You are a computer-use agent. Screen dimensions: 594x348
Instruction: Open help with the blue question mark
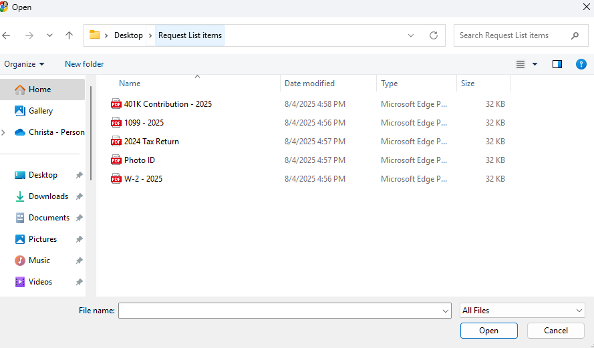pos(581,64)
